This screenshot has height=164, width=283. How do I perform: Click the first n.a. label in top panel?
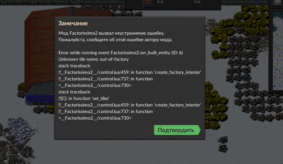[x=160, y=2]
